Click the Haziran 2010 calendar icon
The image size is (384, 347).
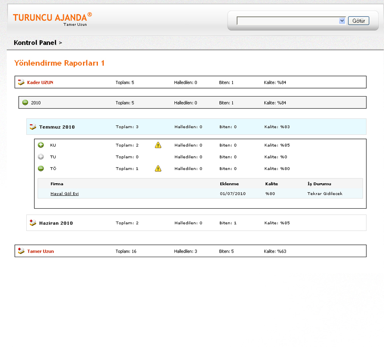click(x=32, y=223)
